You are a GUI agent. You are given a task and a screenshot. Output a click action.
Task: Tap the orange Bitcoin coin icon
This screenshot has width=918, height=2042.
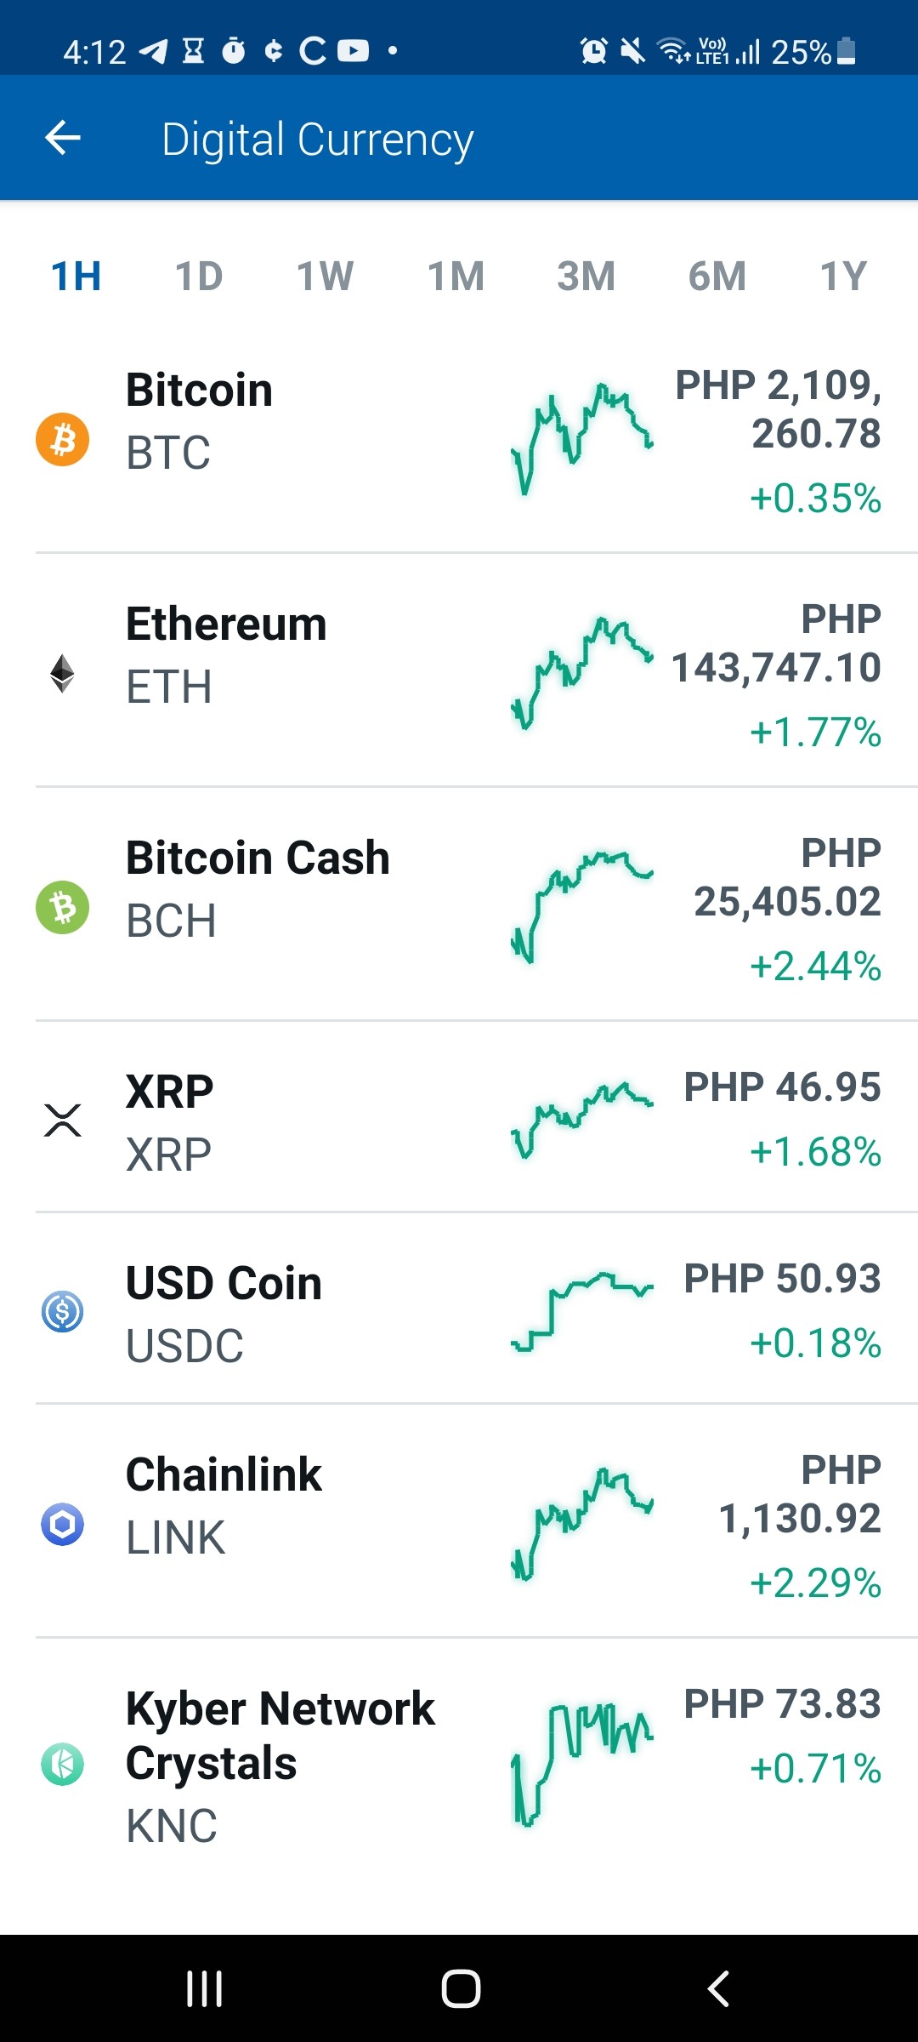point(62,439)
